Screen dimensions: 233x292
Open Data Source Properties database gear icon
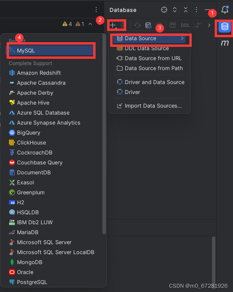(x=148, y=25)
